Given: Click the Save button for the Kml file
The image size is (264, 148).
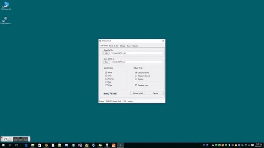Looking at the screenshot, I should pos(106,62).
